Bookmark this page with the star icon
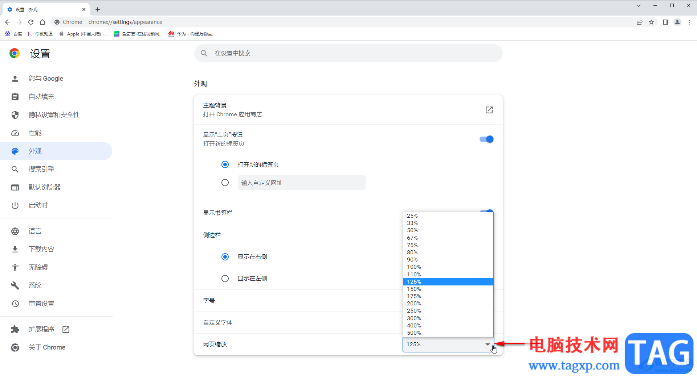Screen dimensions: 697x376 [651, 22]
